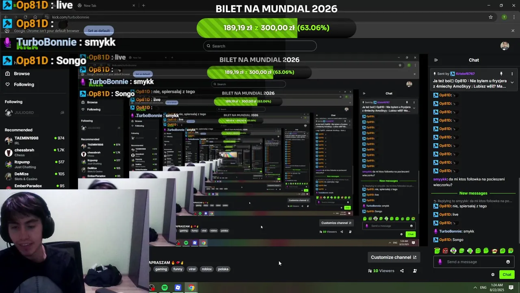Image resolution: width=520 pixels, height=293 pixels.
Task: Click TurboBonnie username in chat
Action: coord(451,231)
